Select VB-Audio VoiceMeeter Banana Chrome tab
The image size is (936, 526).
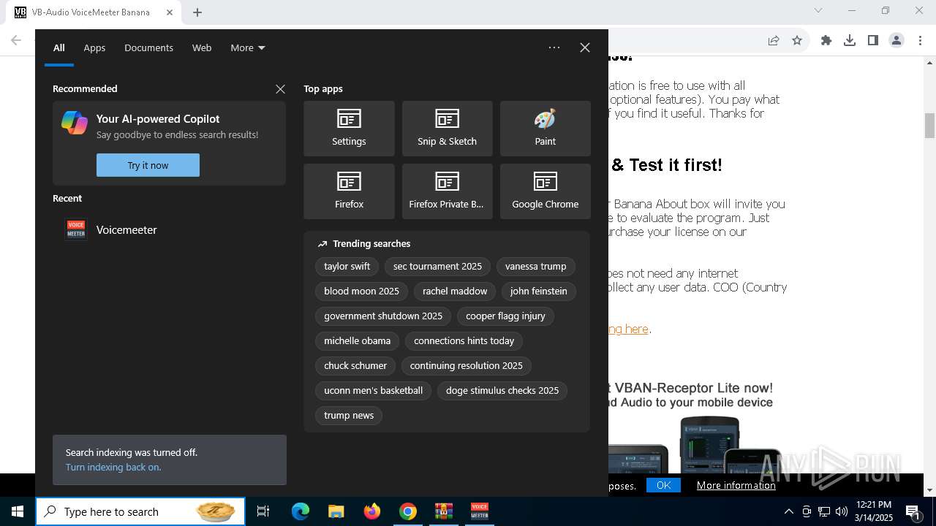pos(94,12)
